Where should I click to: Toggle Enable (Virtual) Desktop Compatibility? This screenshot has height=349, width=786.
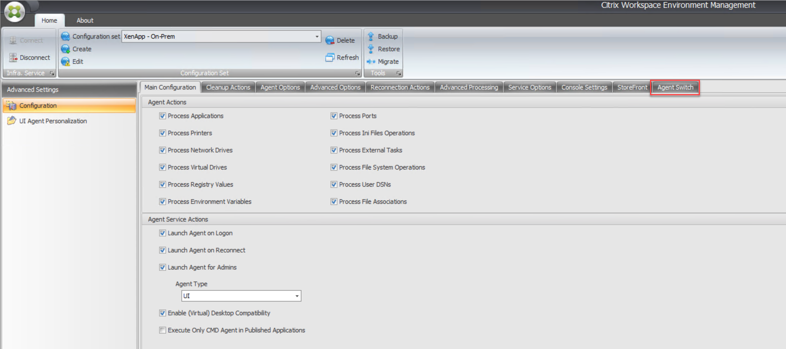click(x=163, y=313)
